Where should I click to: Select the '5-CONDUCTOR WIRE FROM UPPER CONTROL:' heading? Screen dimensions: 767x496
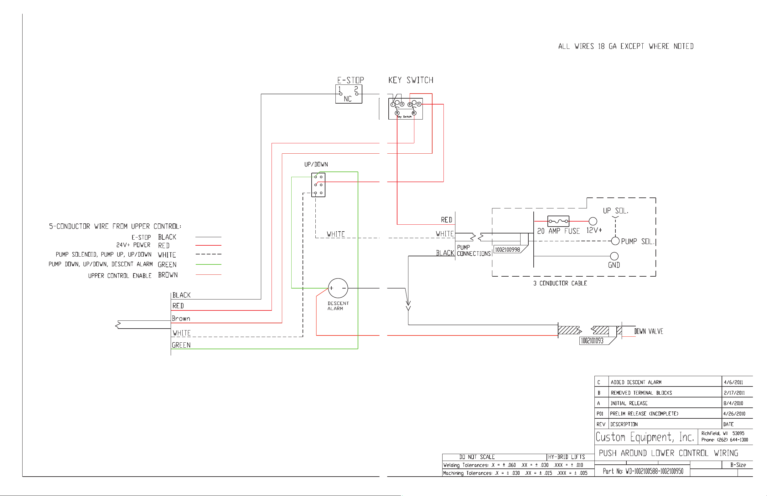[x=115, y=226]
